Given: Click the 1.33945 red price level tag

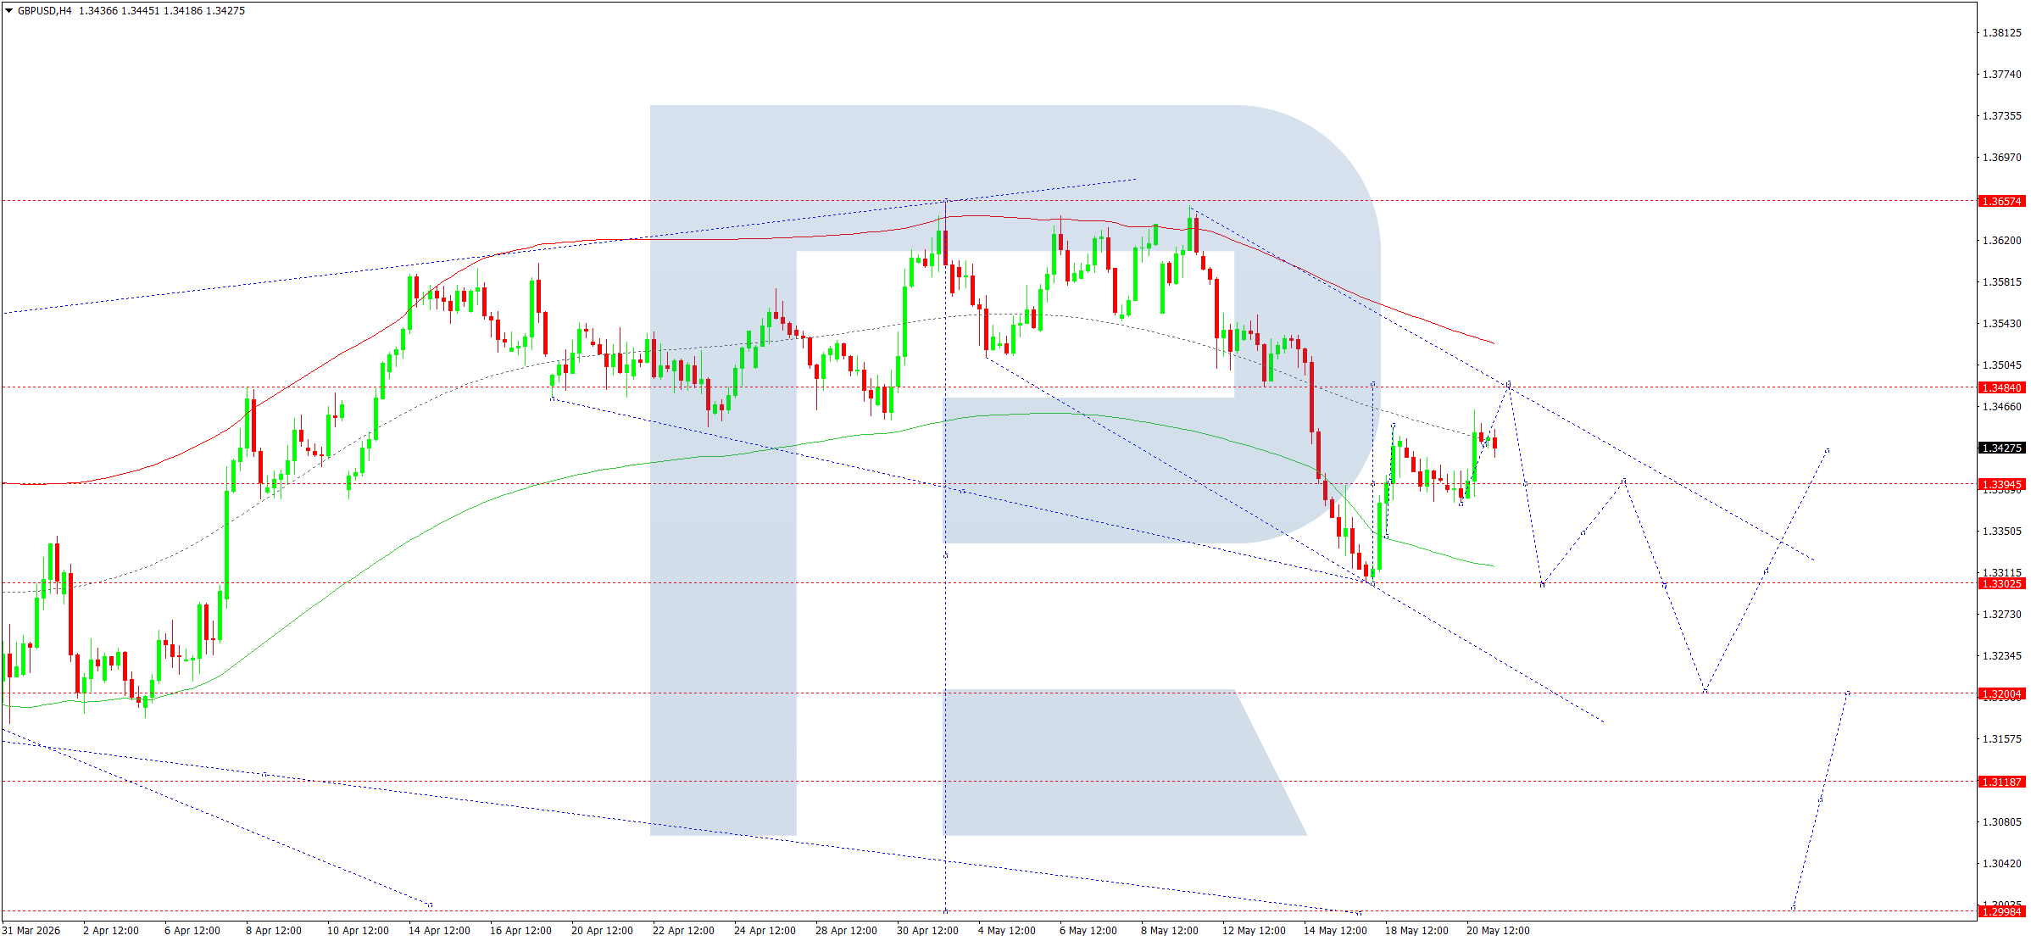Looking at the screenshot, I should point(2001,484).
